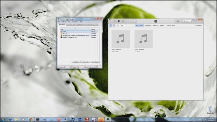Click the End Task button
The image size is (217, 122).
click(x=76, y=62)
